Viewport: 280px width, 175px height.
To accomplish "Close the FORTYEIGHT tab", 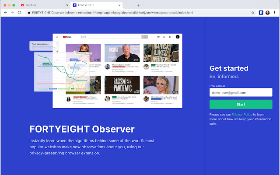I will (119, 5).
